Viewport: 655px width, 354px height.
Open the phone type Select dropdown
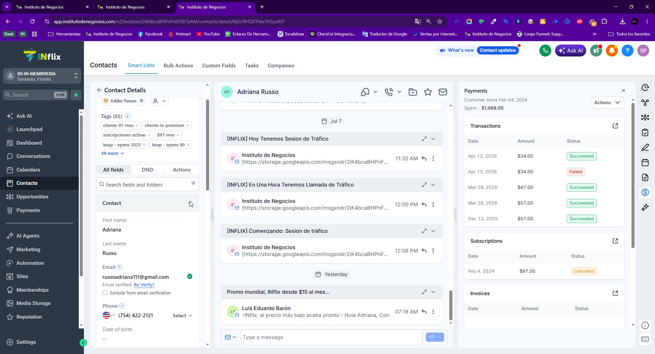(183, 316)
